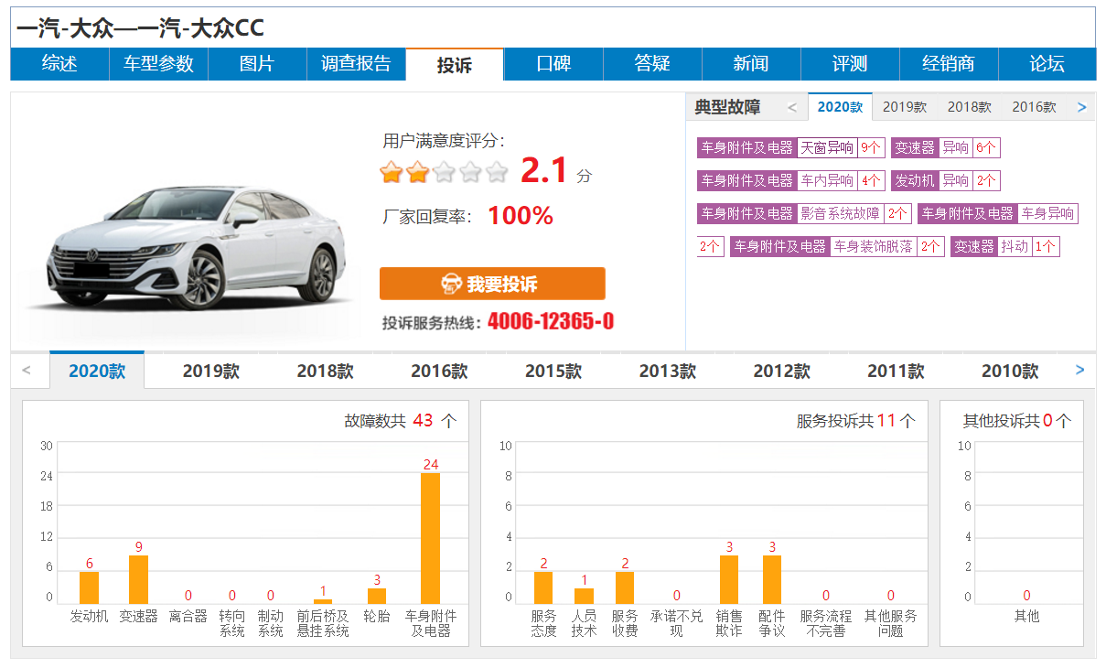Click the 发动机 bar with value 6
The image size is (1106, 668).
click(89, 587)
